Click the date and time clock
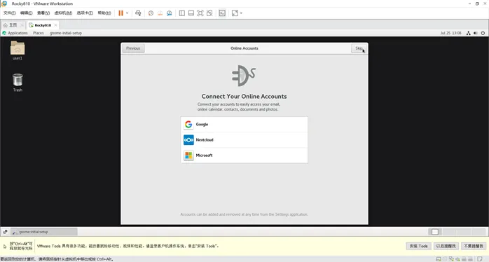This screenshot has height=262, width=489. [x=450, y=33]
